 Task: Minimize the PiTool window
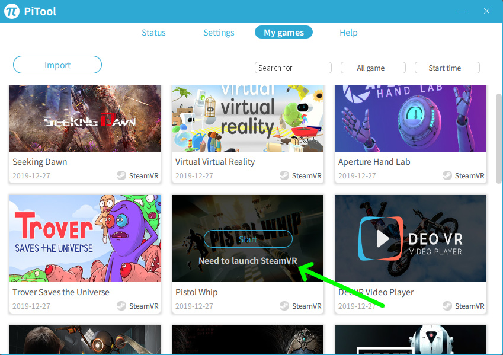click(x=462, y=11)
